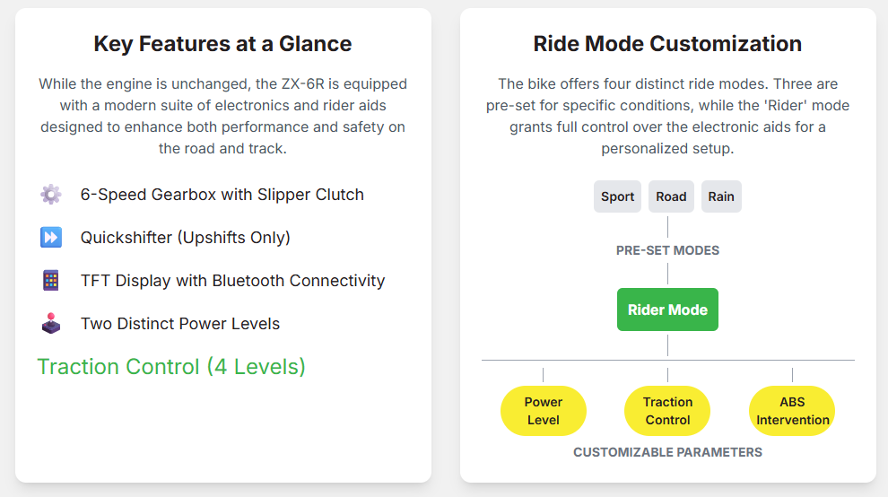Select the Rain ride mode

click(x=721, y=196)
